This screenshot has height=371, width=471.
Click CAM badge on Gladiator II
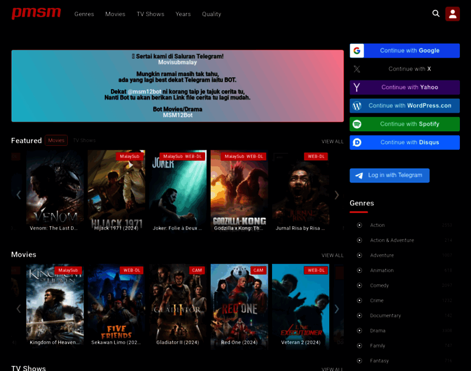pos(197,270)
